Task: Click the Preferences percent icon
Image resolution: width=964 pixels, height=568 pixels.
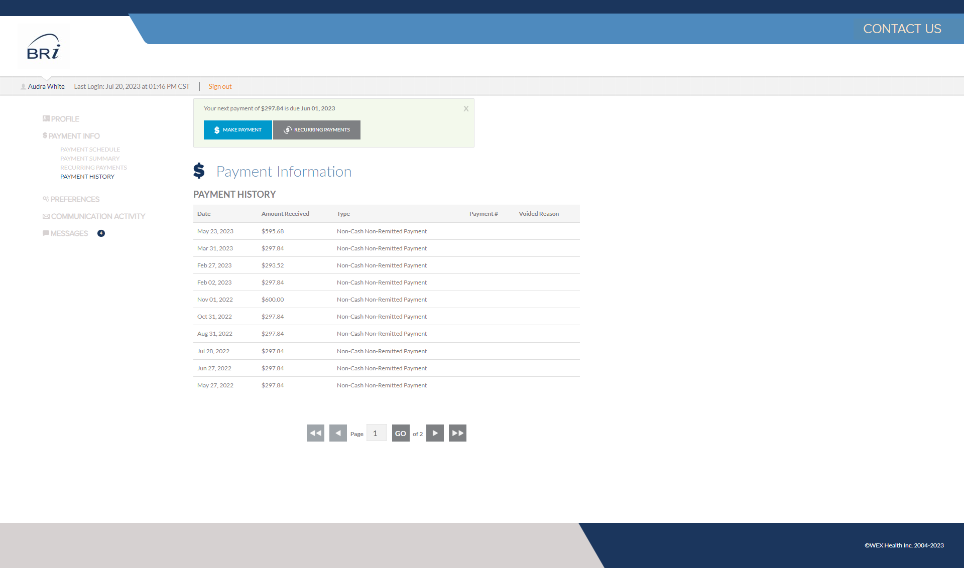Action: tap(45, 199)
